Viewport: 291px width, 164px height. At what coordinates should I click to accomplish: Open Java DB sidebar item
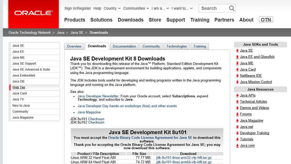click(35, 81)
